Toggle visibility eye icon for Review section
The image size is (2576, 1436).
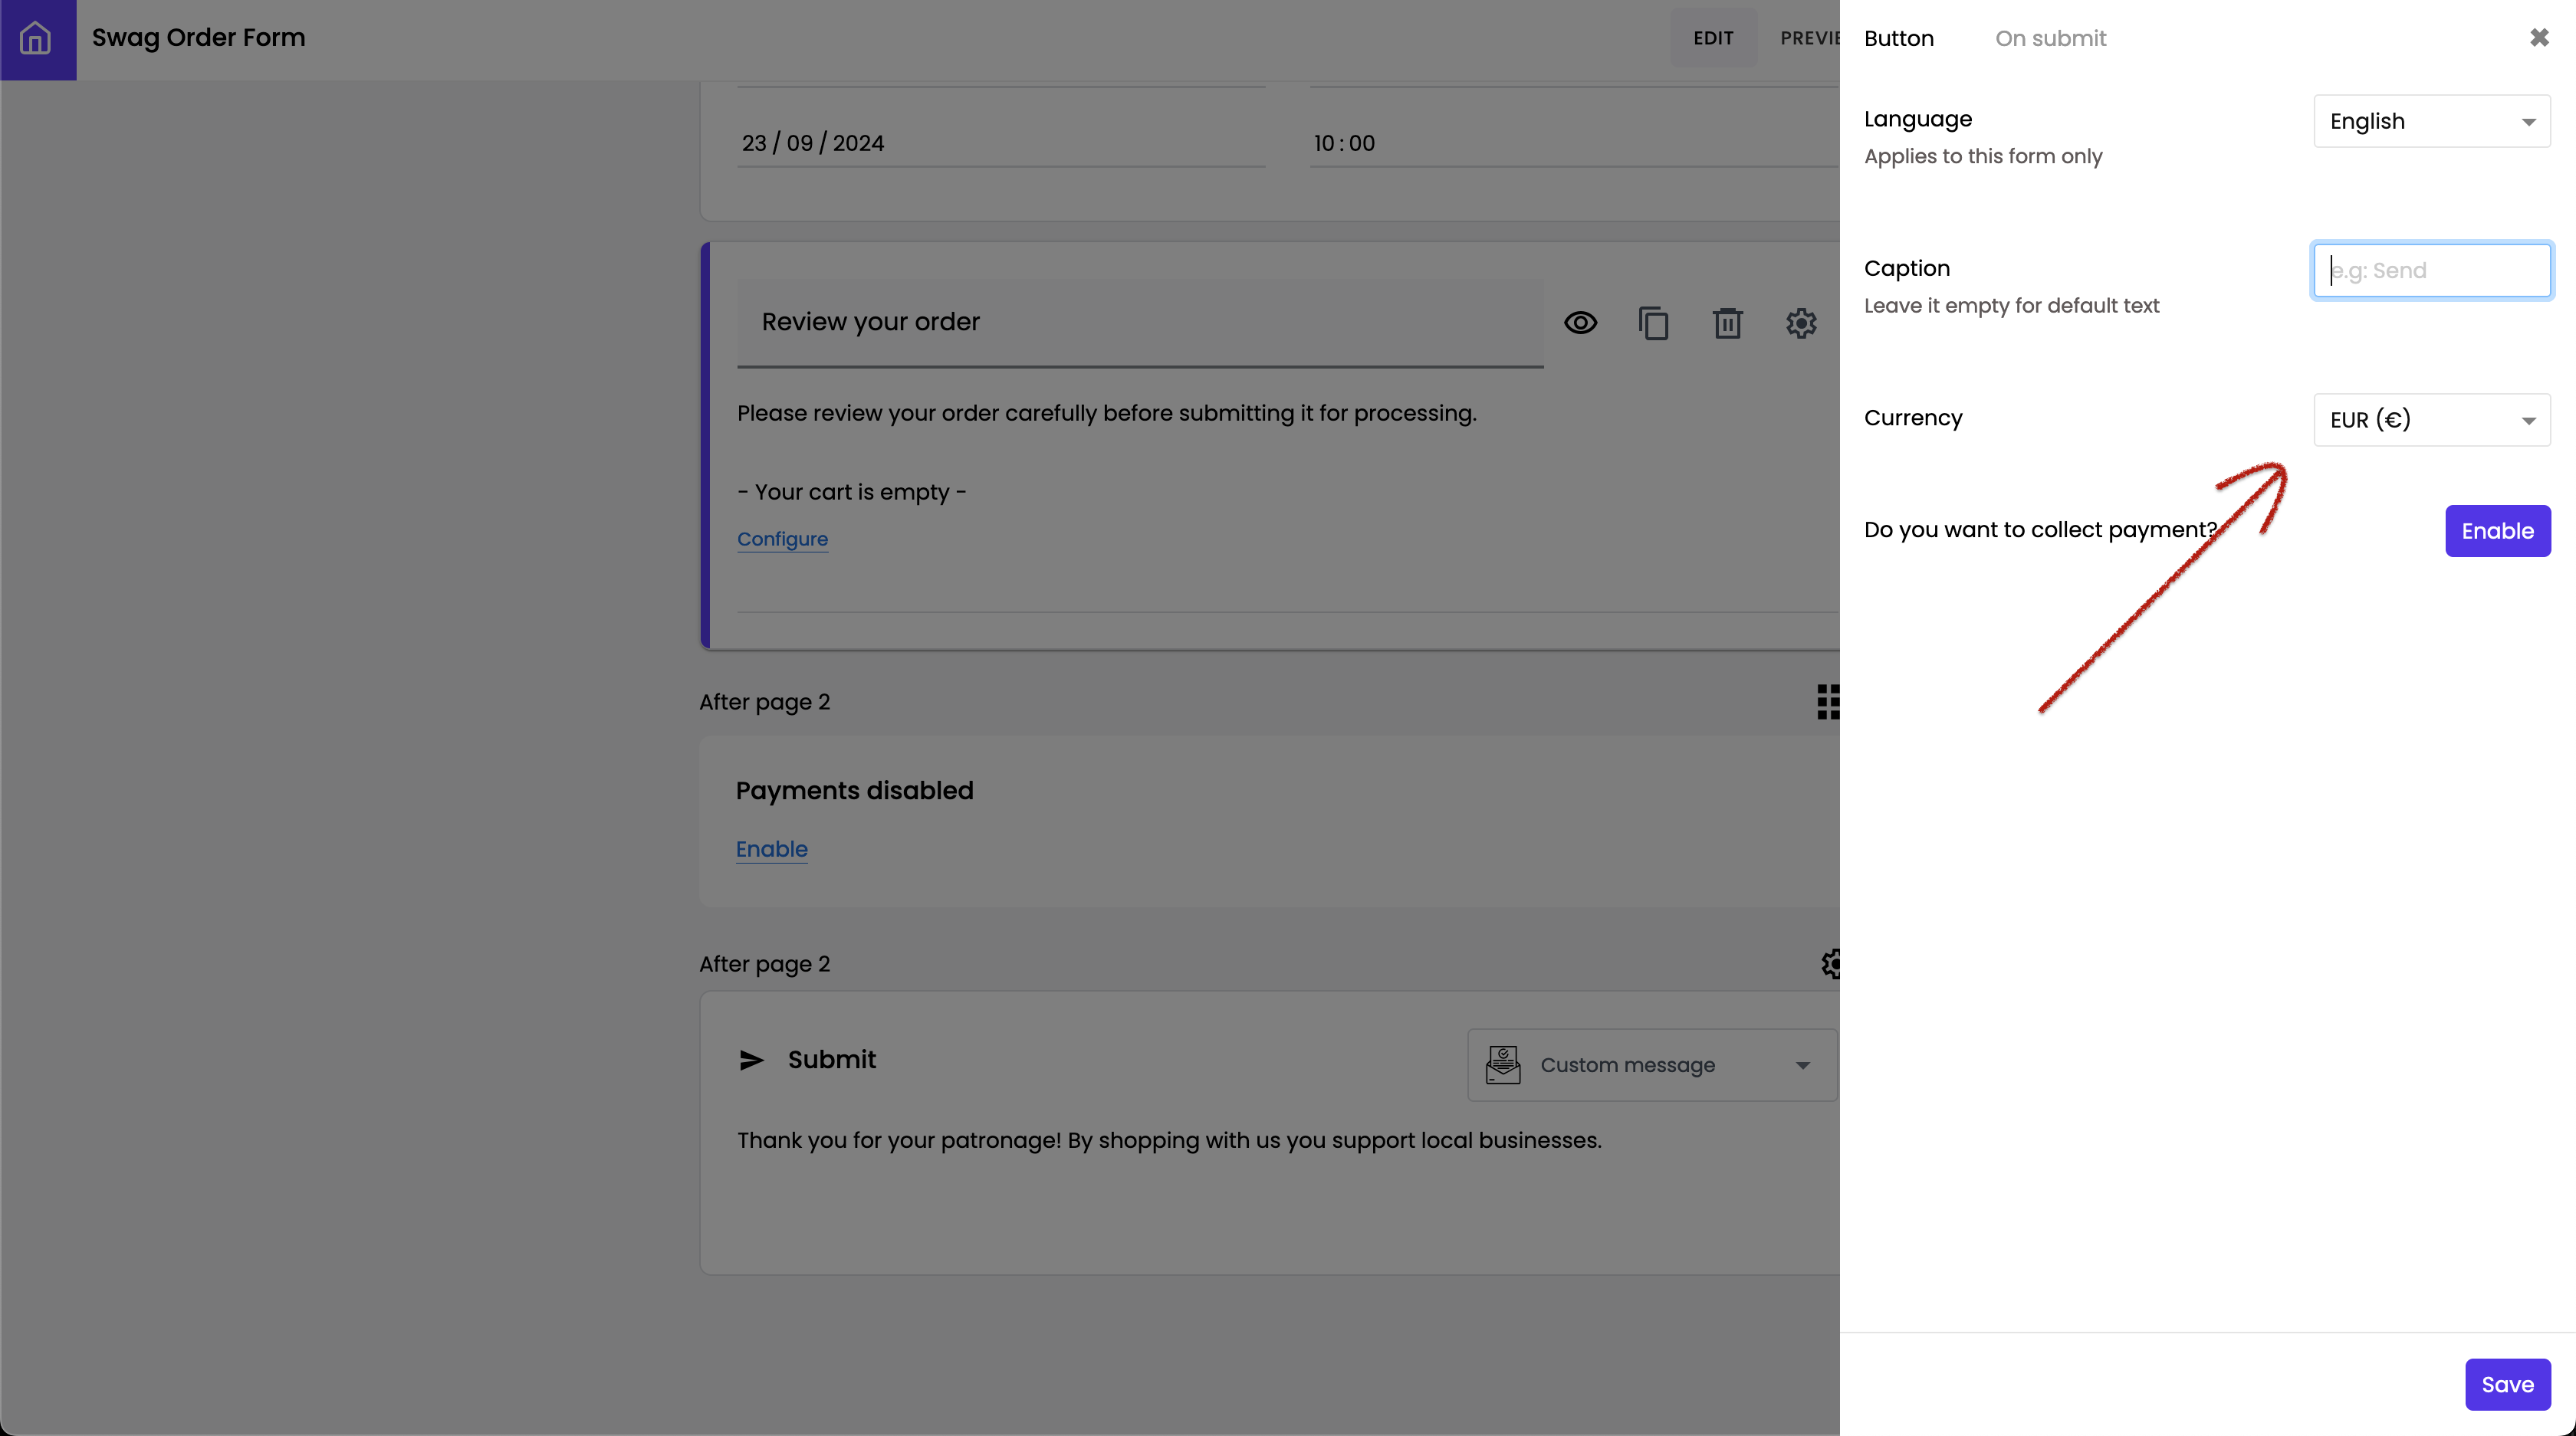coord(1580,323)
